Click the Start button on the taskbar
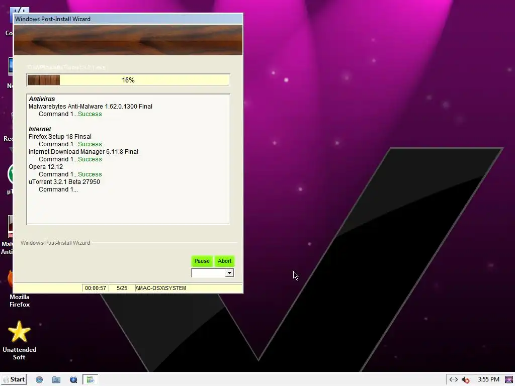Screen dimensions: 515x386 [x=14, y=379]
